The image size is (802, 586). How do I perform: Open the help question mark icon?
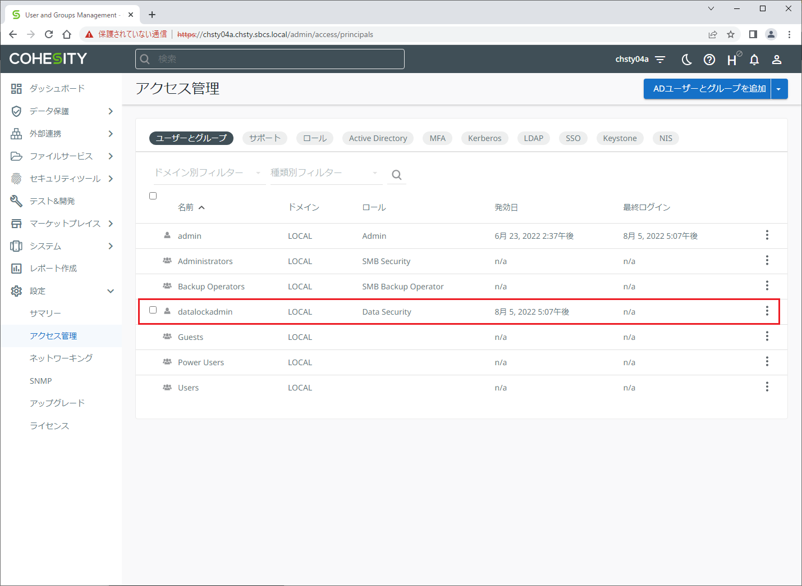(709, 60)
